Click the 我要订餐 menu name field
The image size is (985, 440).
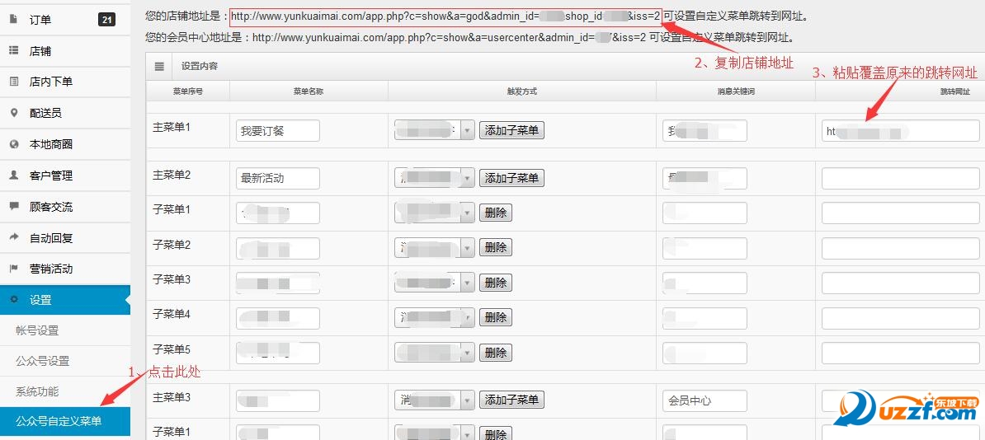[x=277, y=130]
